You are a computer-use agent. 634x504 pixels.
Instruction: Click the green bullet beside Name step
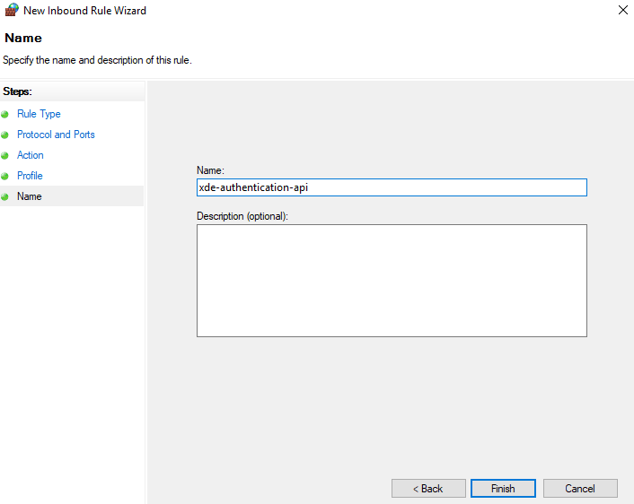4,196
